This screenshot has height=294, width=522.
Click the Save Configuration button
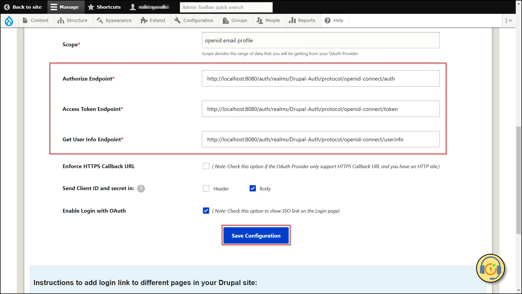coord(256,236)
